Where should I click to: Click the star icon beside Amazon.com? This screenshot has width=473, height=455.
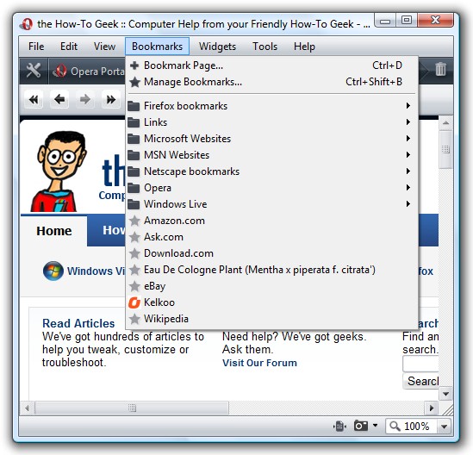pyautogui.click(x=134, y=221)
